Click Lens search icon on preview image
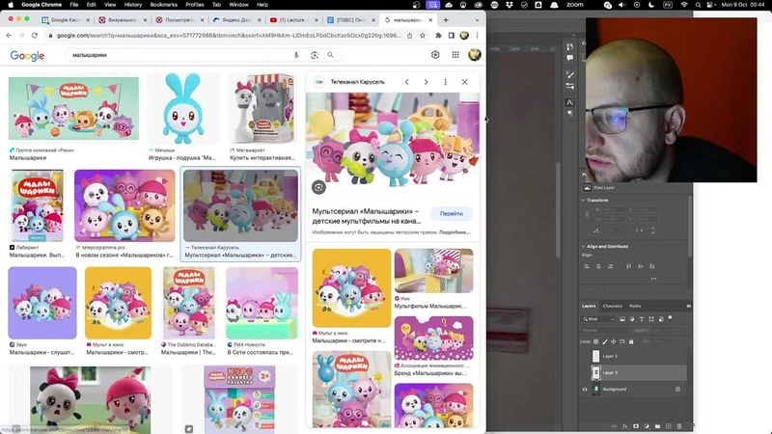The height and width of the screenshot is (434, 772). coord(318,187)
